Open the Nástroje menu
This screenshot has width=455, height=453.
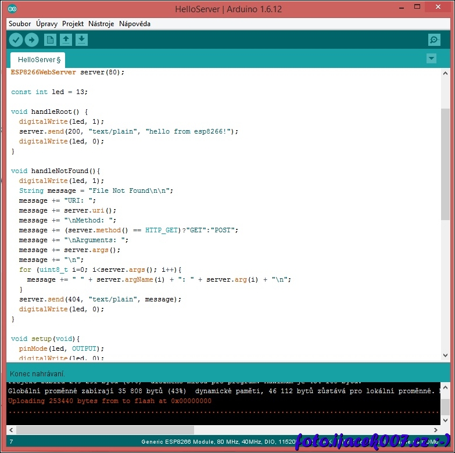pos(101,24)
